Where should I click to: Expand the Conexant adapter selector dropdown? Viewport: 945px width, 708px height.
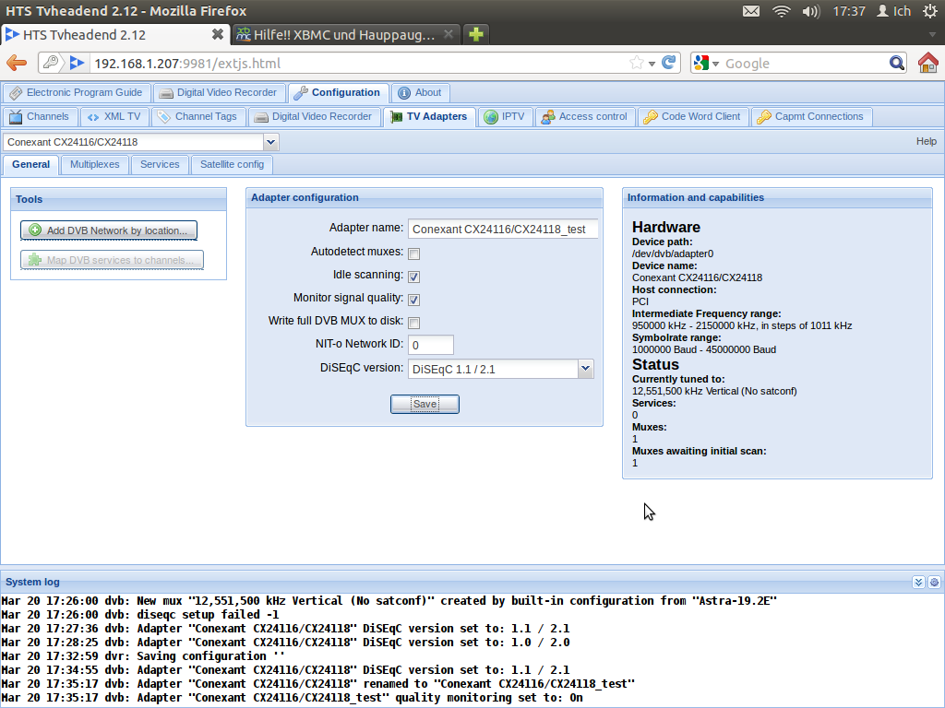(x=270, y=142)
